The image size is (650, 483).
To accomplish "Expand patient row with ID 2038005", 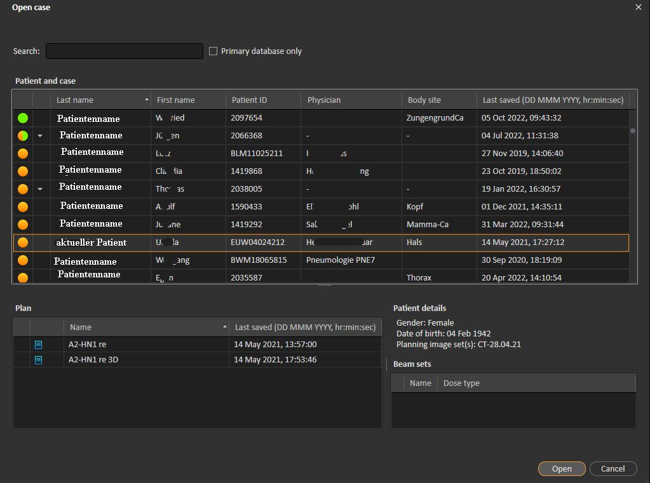I will 41,189.
